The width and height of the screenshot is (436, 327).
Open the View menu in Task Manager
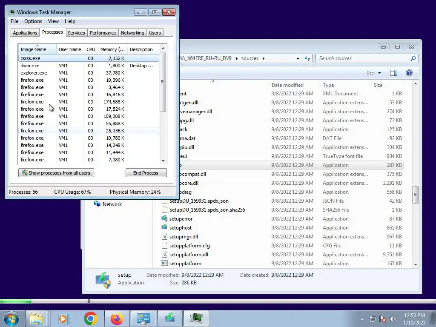[53, 21]
